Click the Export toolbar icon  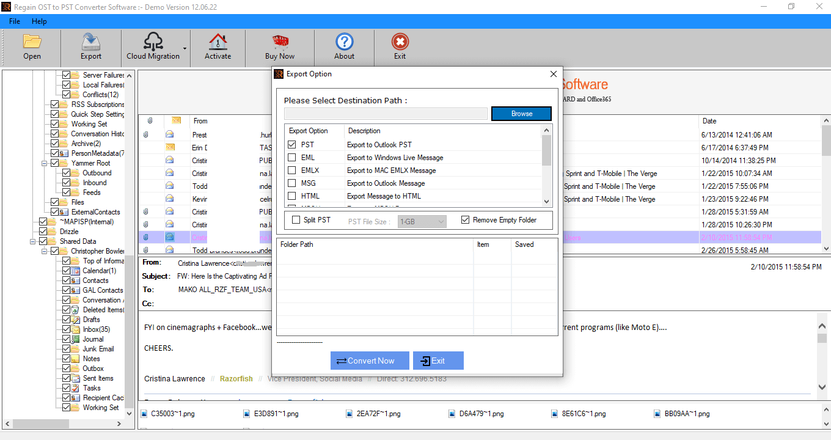(x=90, y=41)
